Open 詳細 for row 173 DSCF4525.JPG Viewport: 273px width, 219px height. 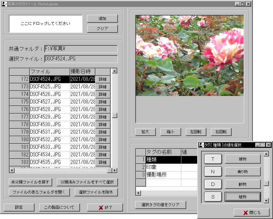103,87
